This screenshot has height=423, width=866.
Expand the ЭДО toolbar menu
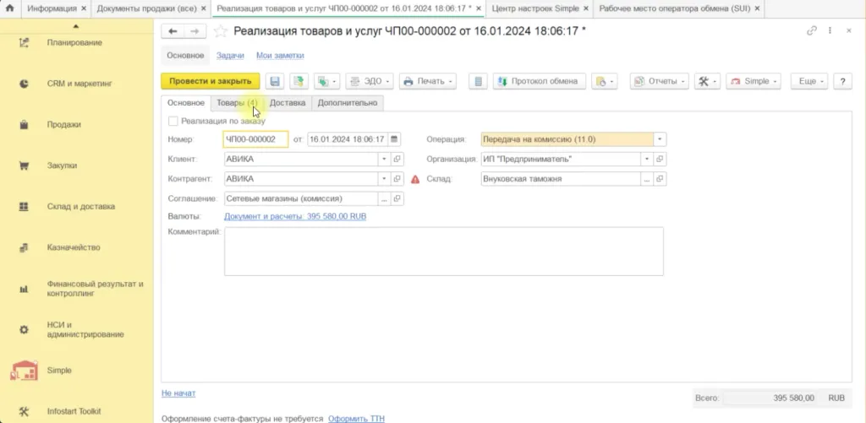pos(370,81)
